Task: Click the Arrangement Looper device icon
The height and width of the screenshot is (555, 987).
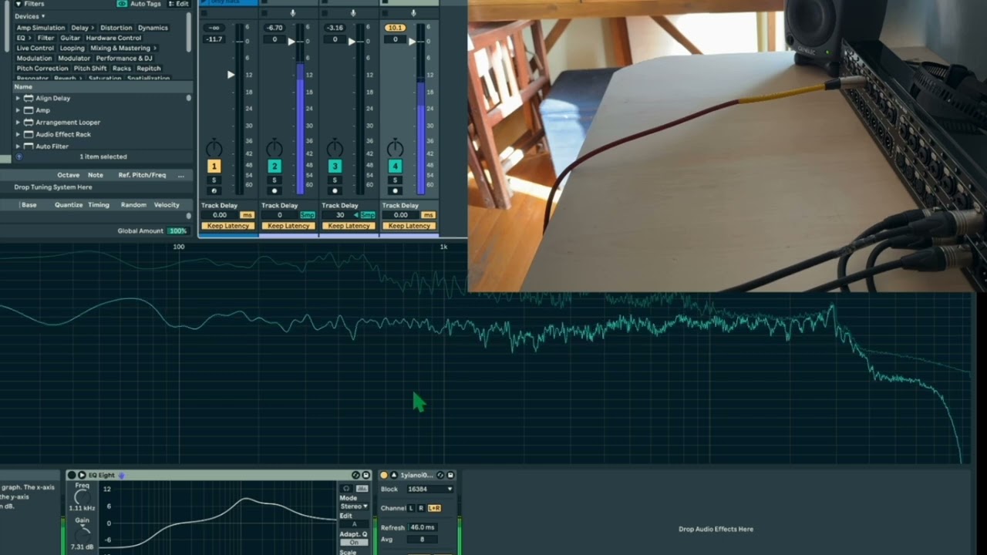Action: pos(29,122)
